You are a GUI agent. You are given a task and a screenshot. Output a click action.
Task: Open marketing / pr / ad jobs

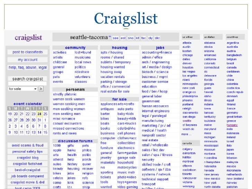[156, 126]
